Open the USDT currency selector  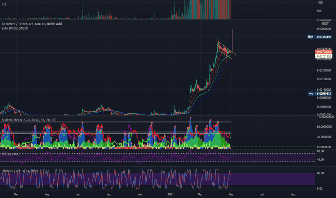tap(325, 24)
